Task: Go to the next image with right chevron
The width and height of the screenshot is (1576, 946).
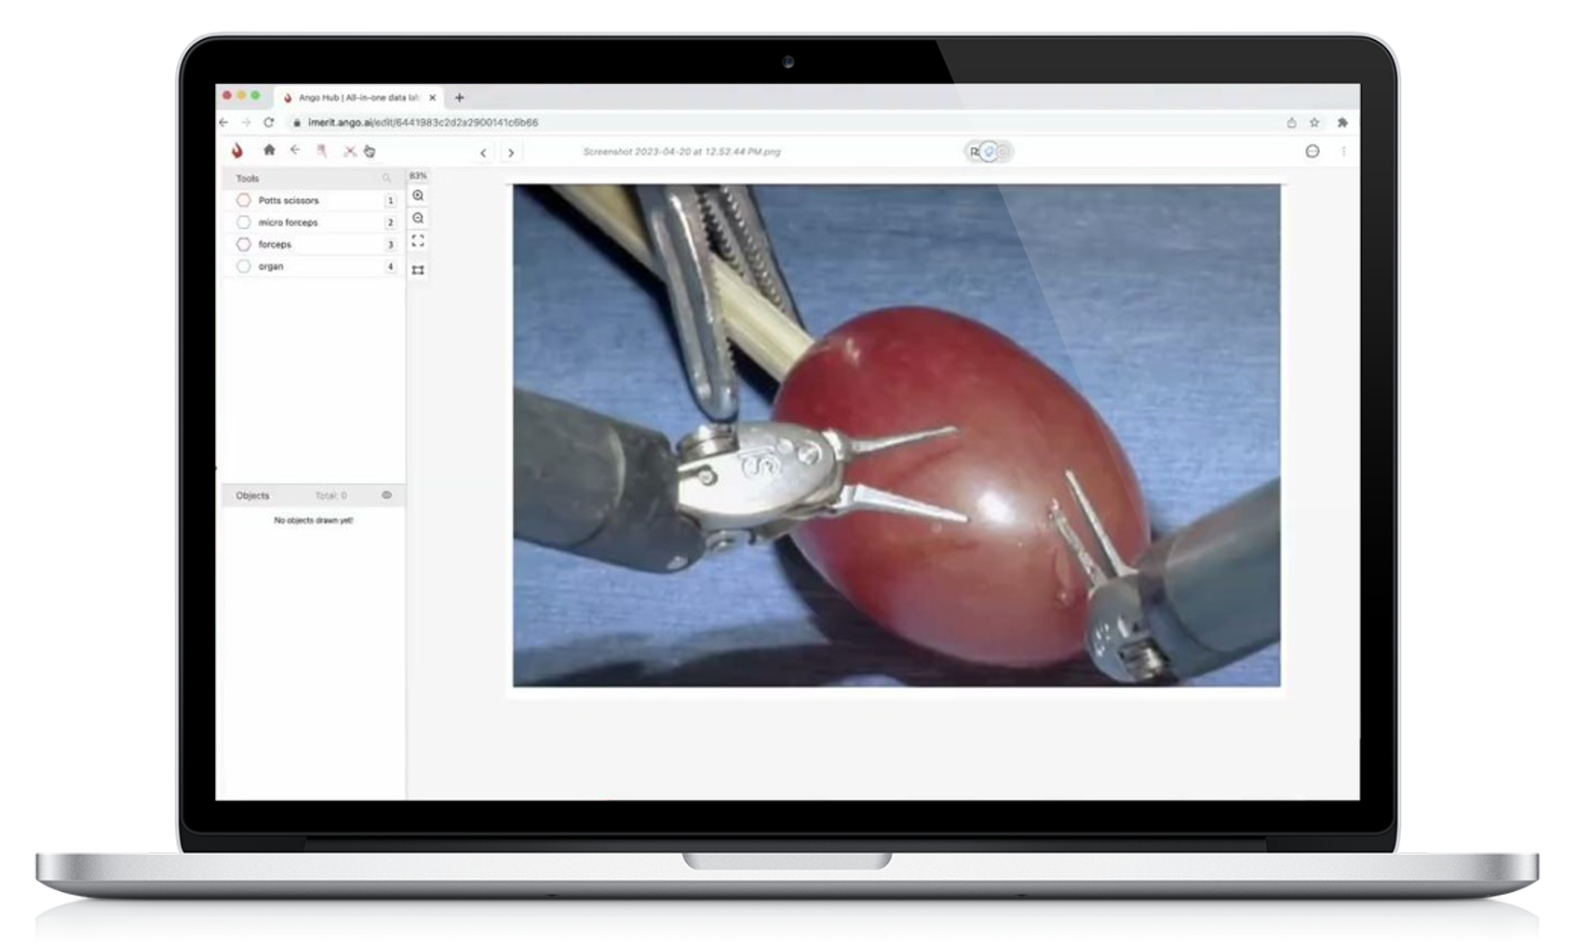Action: pyautogui.click(x=510, y=153)
